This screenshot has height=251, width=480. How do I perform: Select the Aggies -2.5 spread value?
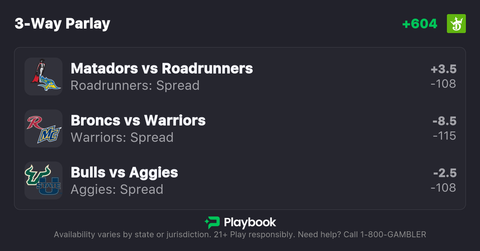coord(445,173)
